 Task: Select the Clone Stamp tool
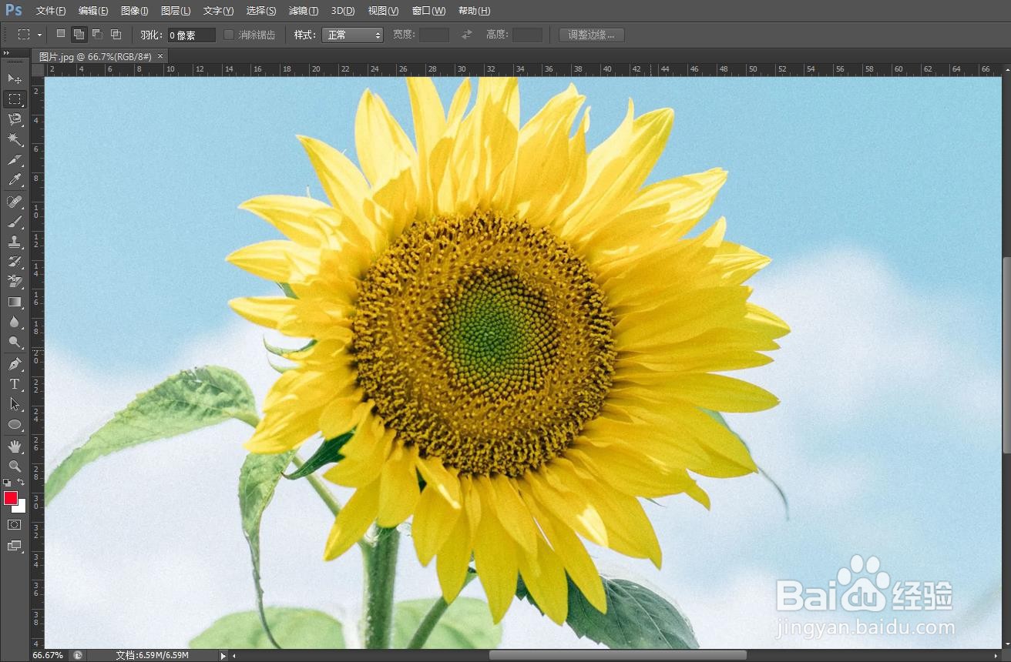click(x=15, y=242)
